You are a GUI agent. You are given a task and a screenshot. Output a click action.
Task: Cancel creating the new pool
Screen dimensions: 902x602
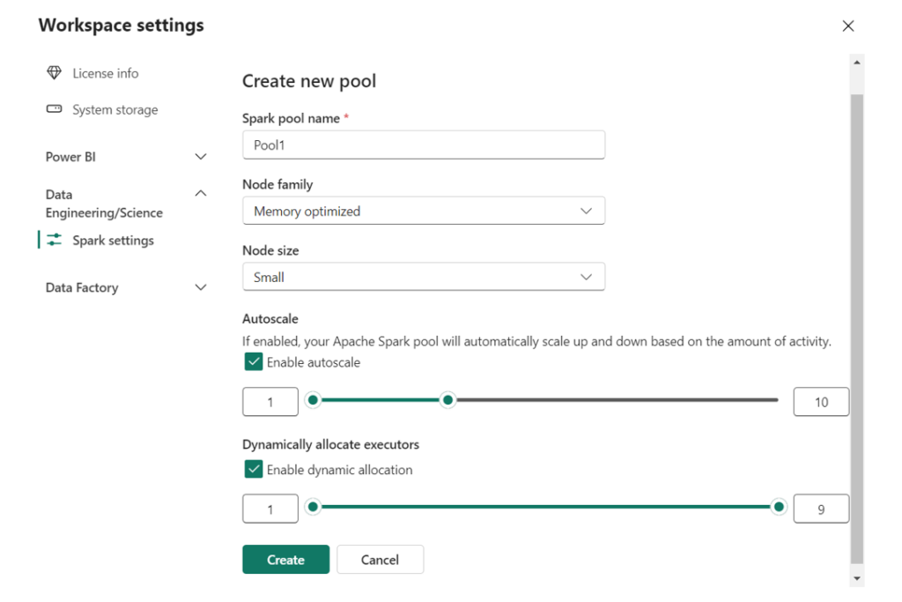click(x=380, y=559)
